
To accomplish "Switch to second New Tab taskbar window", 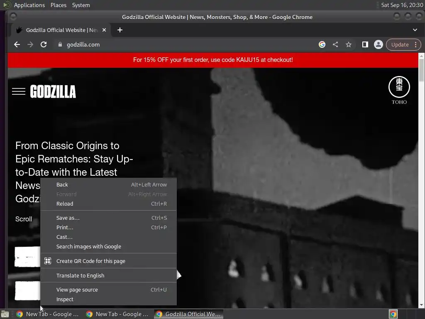I will tap(117, 314).
